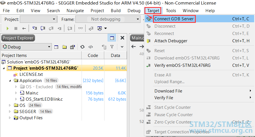Click the window icon beside Debug configuration

56,47
